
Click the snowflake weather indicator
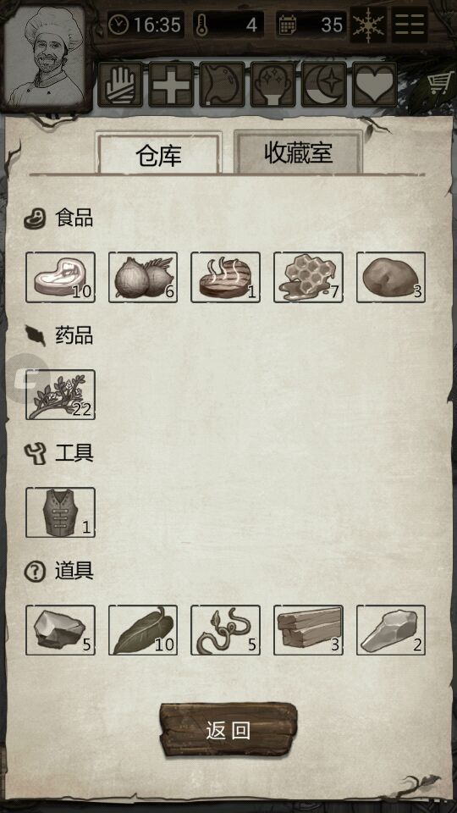368,25
